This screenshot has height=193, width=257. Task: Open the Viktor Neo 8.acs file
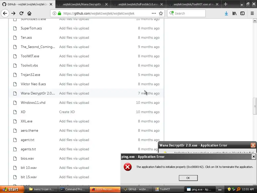(x=33, y=84)
